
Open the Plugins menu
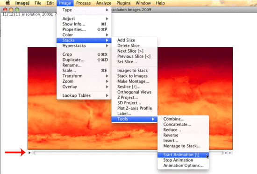tap(123, 3)
